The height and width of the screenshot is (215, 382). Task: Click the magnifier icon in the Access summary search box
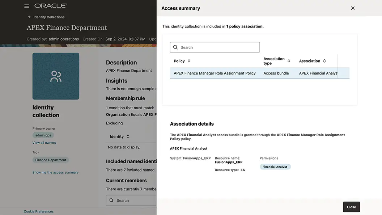coord(175,47)
